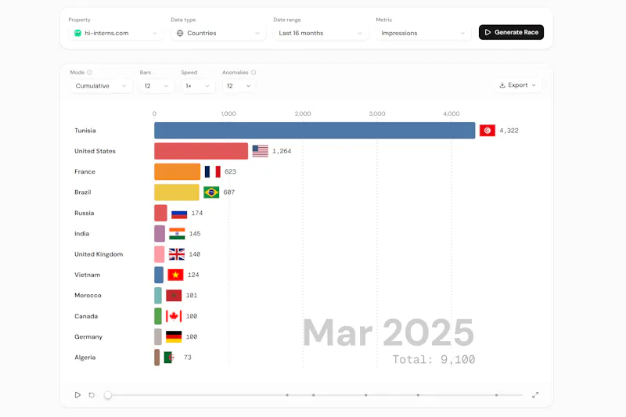Viewport: 626px width, 417px height.
Task: Open the 1x Speed dropdown
Action: 198,86
